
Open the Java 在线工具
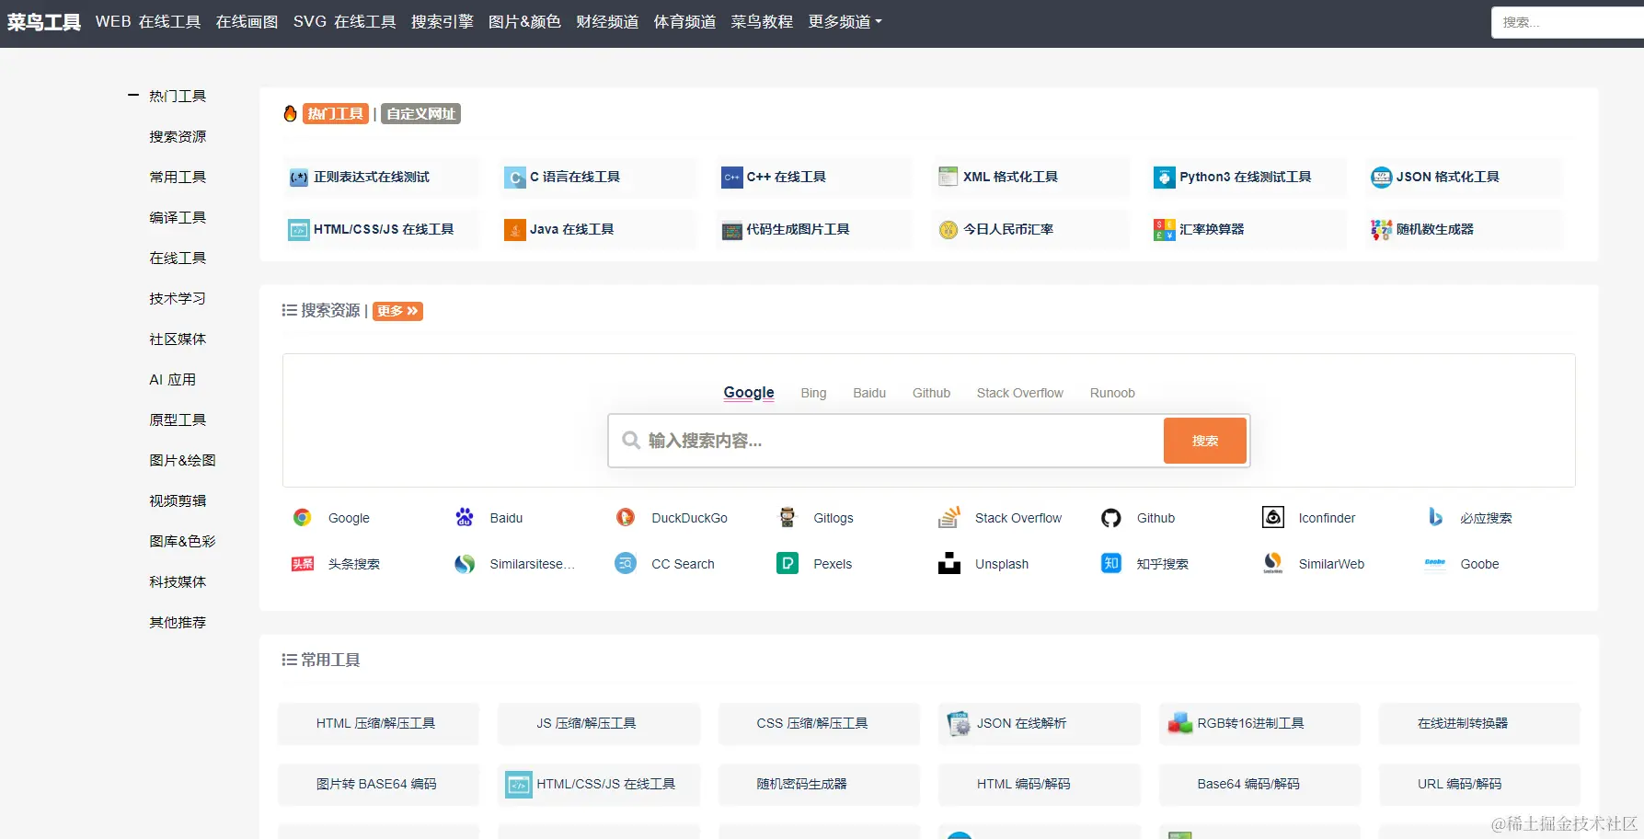[x=572, y=229]
